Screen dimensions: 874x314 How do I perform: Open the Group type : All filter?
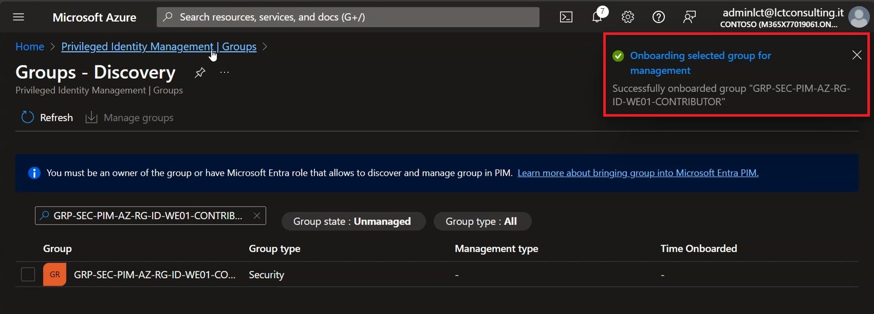coord(482,221)
